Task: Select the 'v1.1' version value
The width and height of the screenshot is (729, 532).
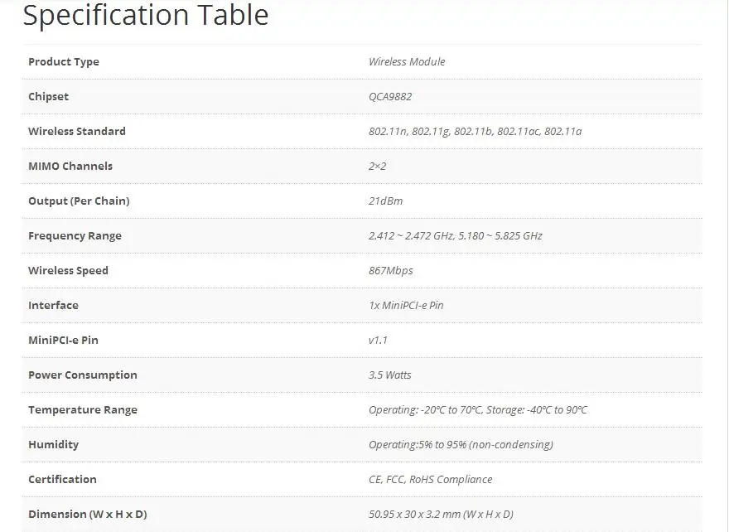Action: [x=378, y=341]
